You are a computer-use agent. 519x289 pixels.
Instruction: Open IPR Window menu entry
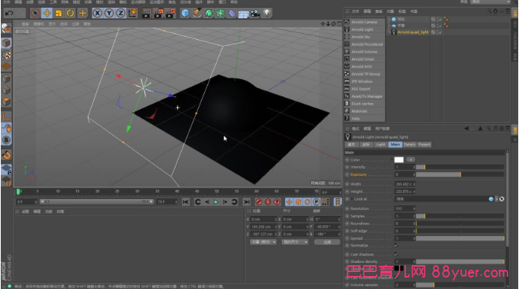(362, 81)
